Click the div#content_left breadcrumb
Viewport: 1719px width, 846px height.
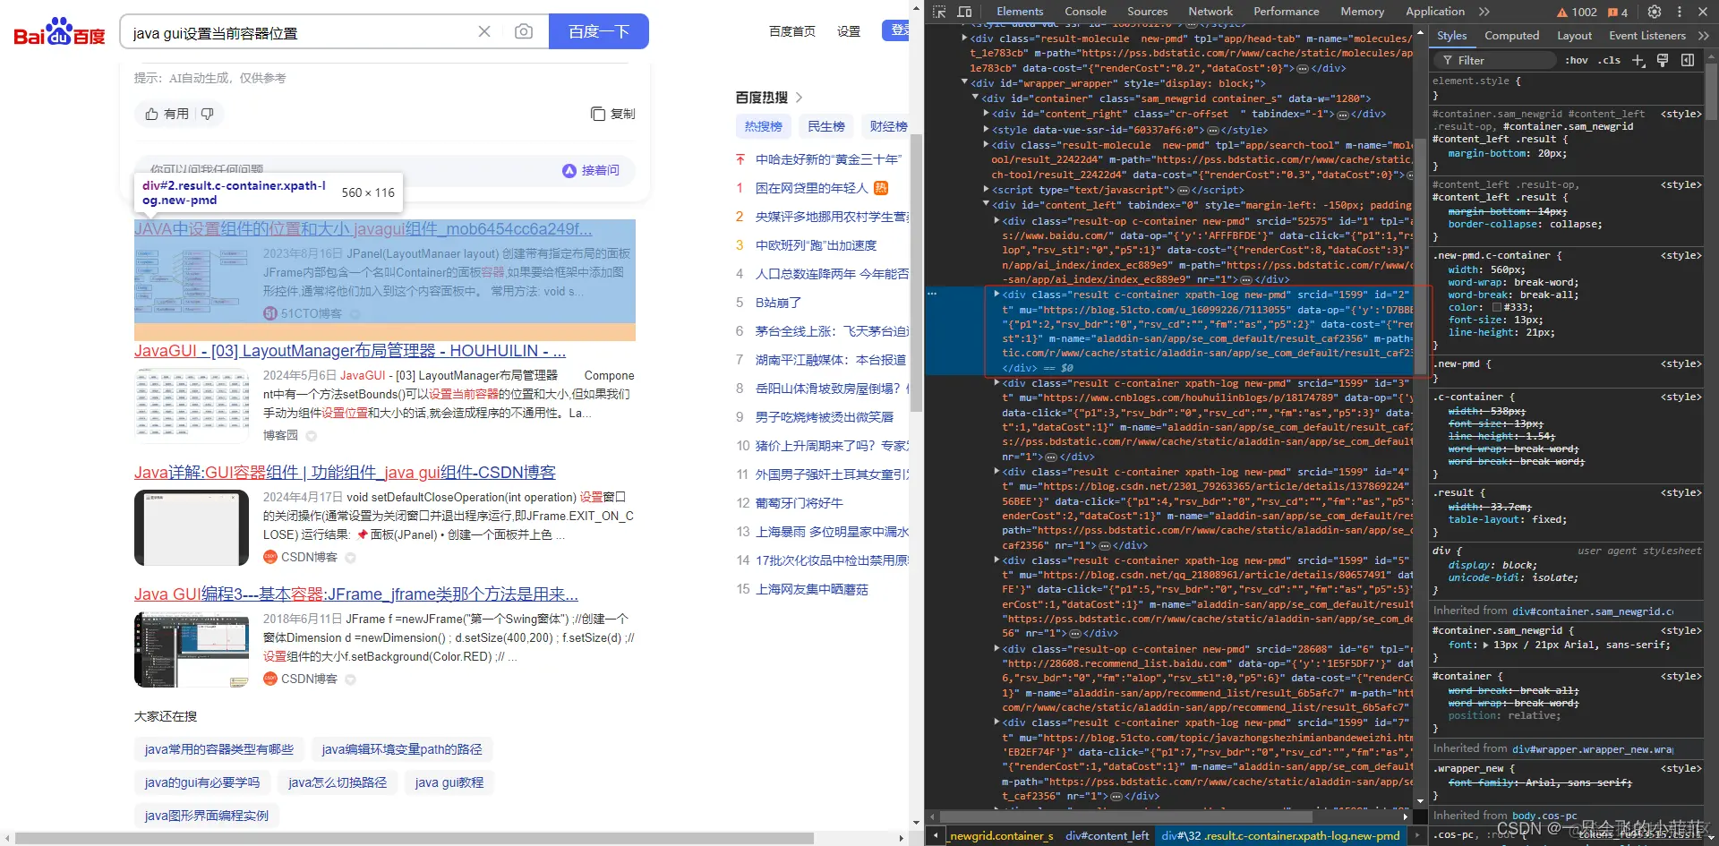pyautogui.click(x=1107, y=836)
